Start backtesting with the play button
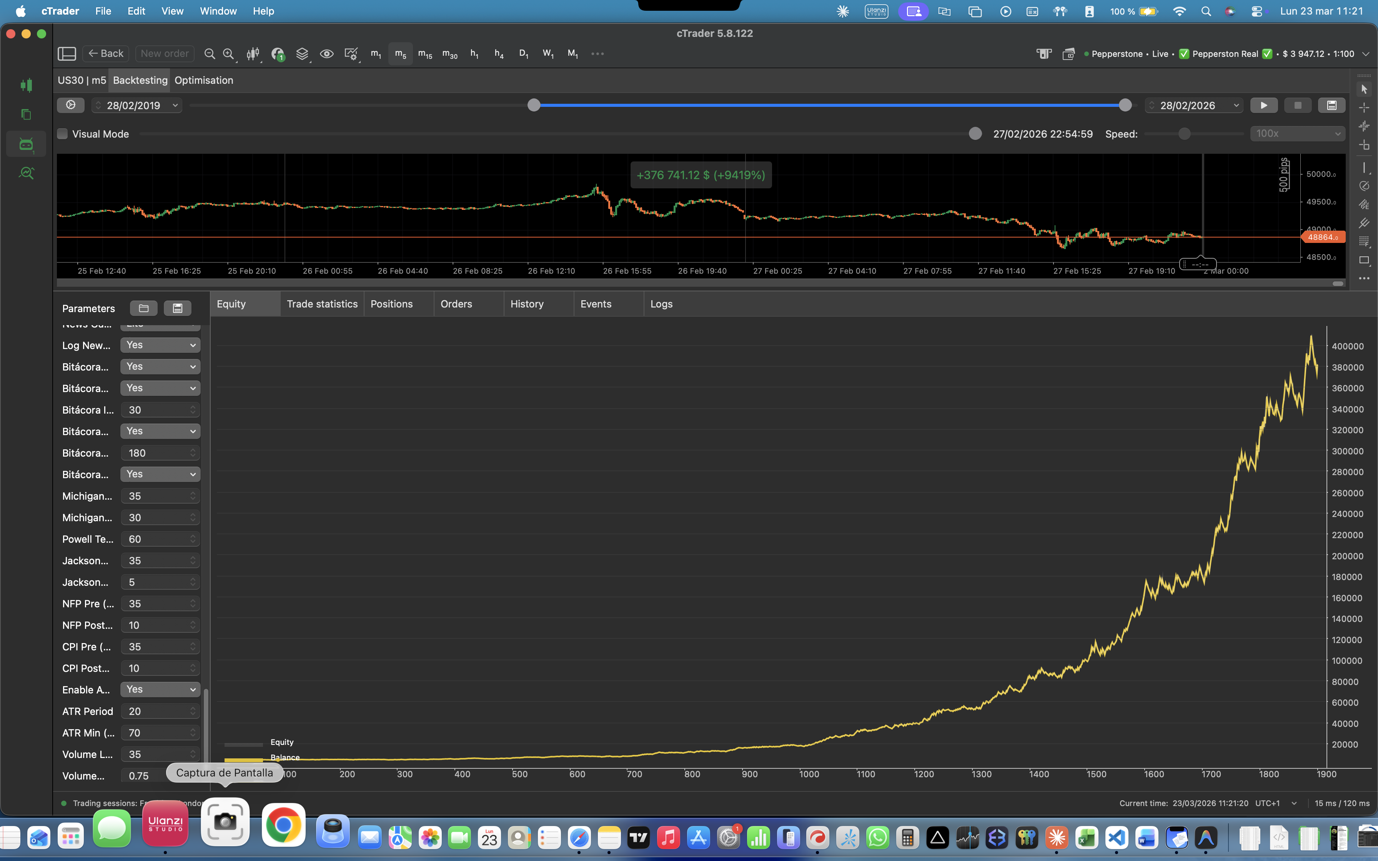Image resolution: width=1378 pixels, height=861 pixels. pyautogui.click(x=1263, y=105)
